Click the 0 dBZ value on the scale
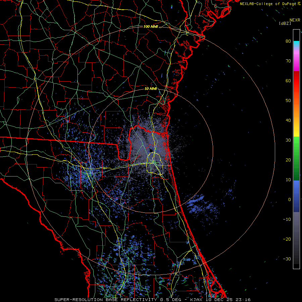 pos(290,200)
